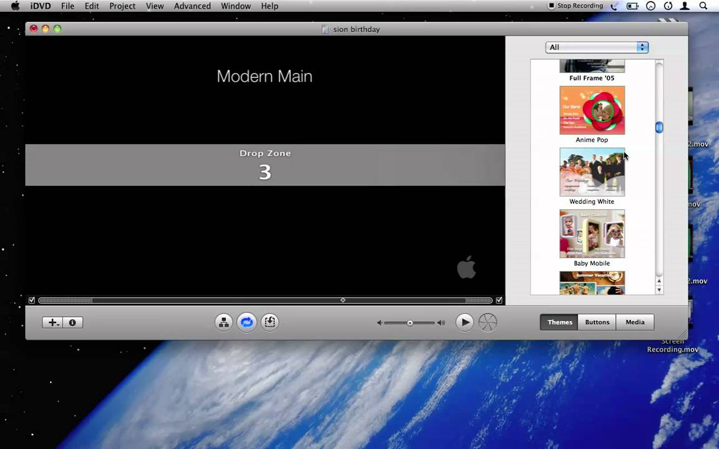Open the 'All' themes dropdown

(596, 47)
